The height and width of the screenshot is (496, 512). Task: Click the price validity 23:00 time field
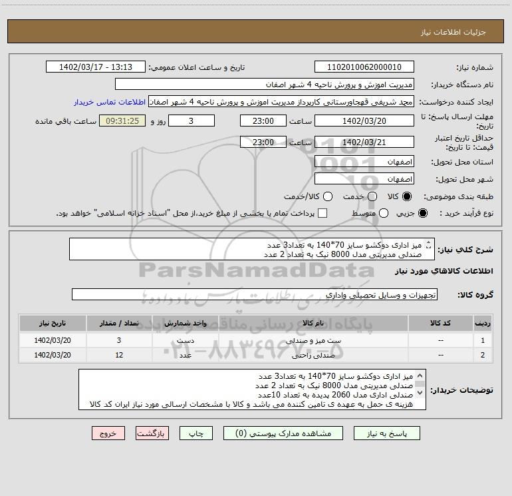click(263, 142)
